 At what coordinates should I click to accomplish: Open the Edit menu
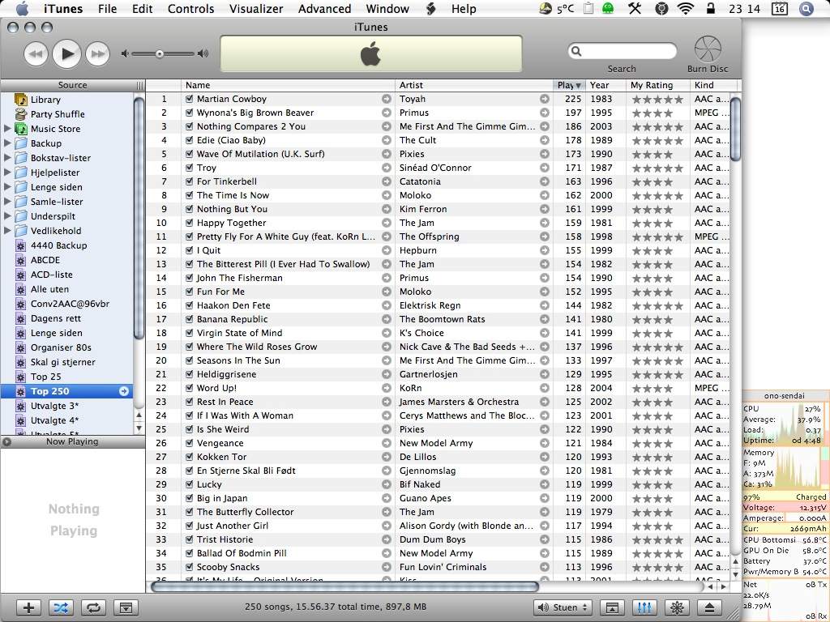pos(143,8)
